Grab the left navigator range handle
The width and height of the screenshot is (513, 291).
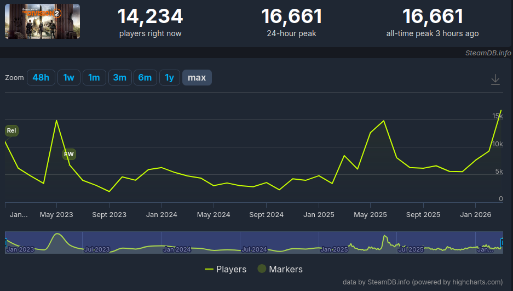tap(5, 243)
